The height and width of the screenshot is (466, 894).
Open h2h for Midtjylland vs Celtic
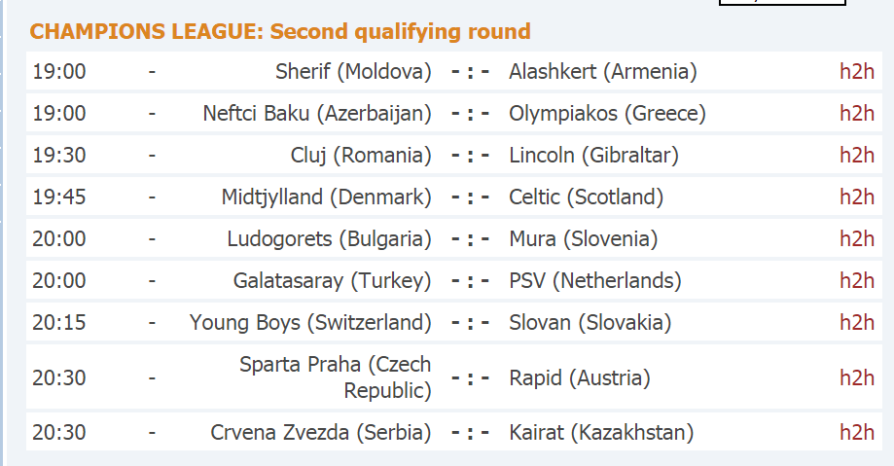pos(857,197)
